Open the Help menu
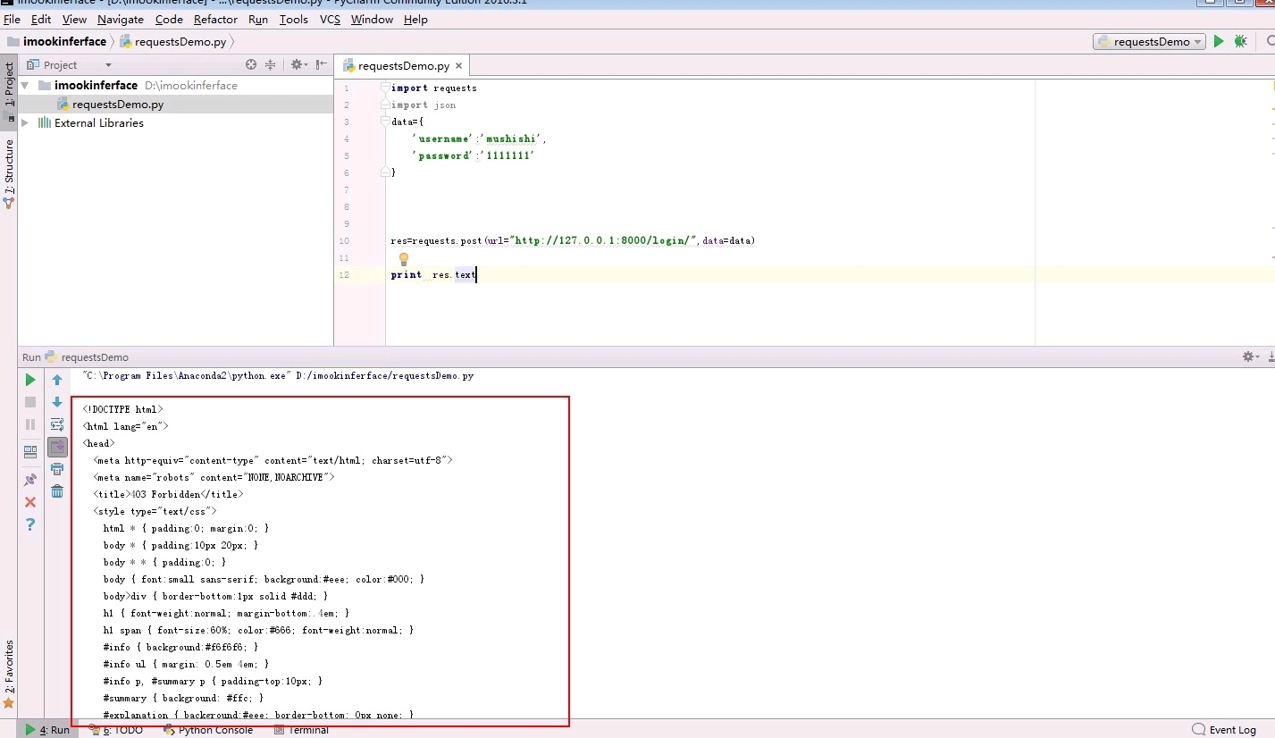Viewport: 1275px width, 738px height. (x=415, y=19)
